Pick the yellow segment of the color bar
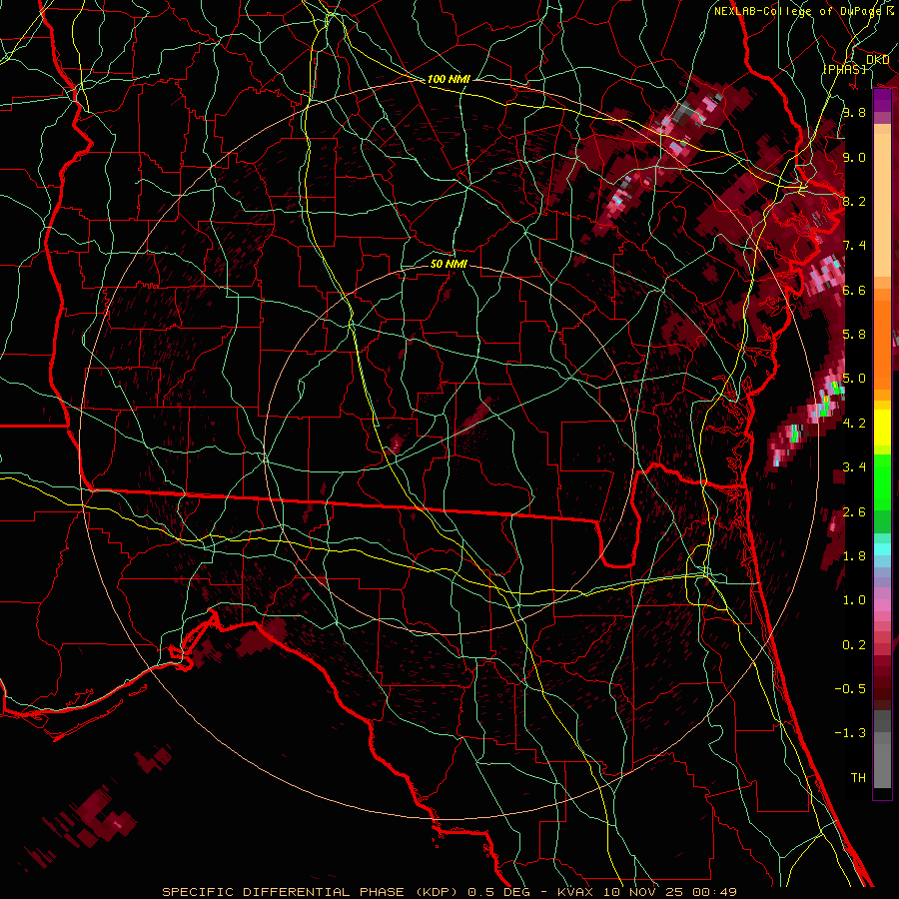Image resolution: width=899 pixels, height=899 pixels. click(x=882, y=428)
